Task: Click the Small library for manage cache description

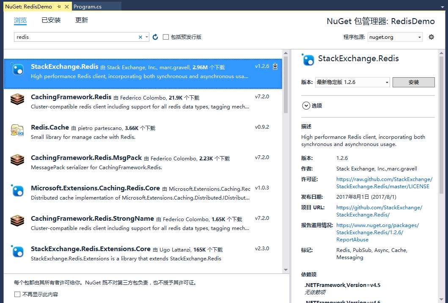Action: (83, 137)
